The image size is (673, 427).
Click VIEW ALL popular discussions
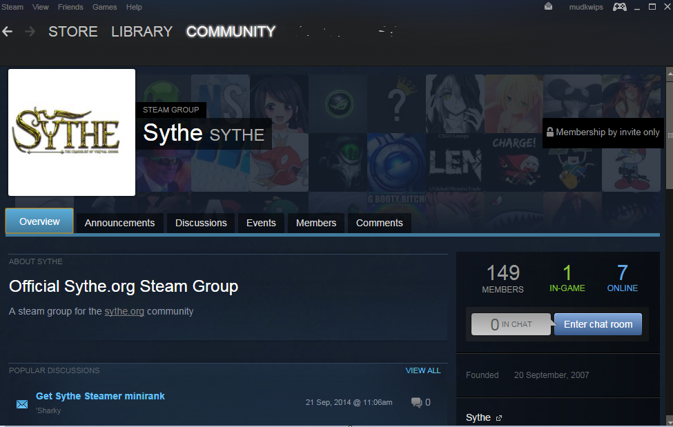pos(422,370)
